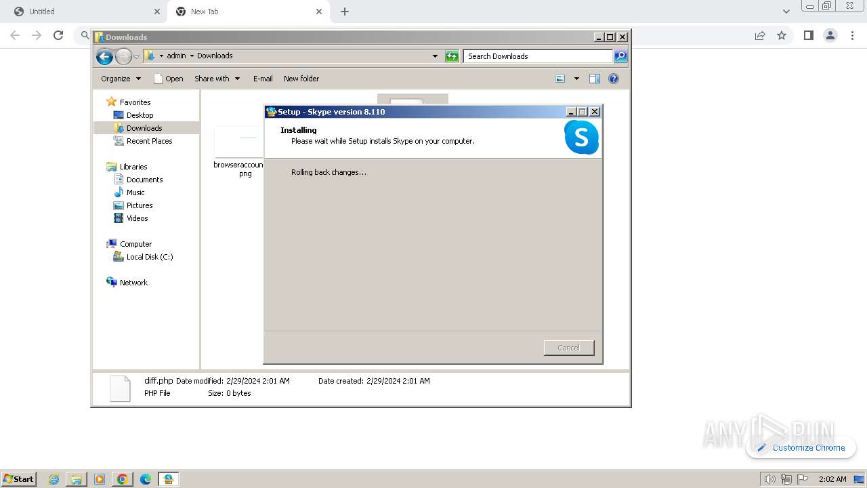Select Libraries in navigation pane
The width and height of the screenshot is (867, 488).
133,167
